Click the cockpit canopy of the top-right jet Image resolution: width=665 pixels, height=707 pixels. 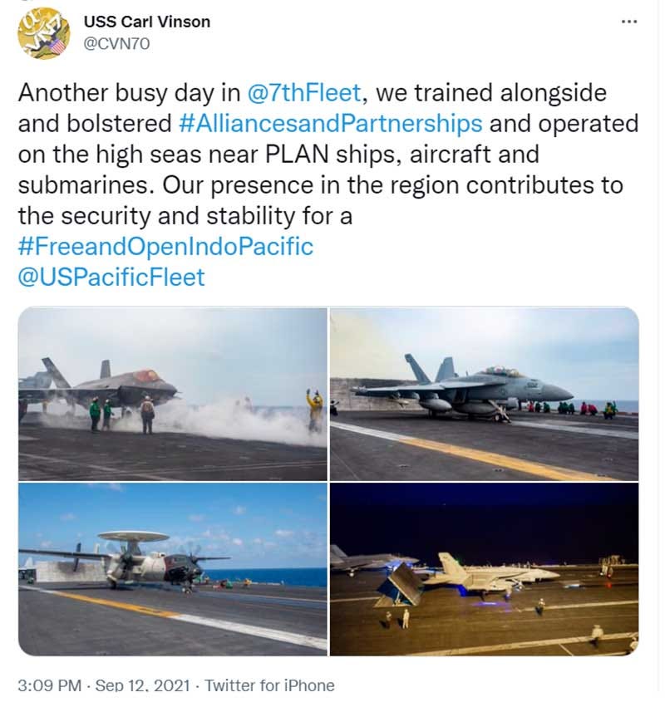coord(505,371)
